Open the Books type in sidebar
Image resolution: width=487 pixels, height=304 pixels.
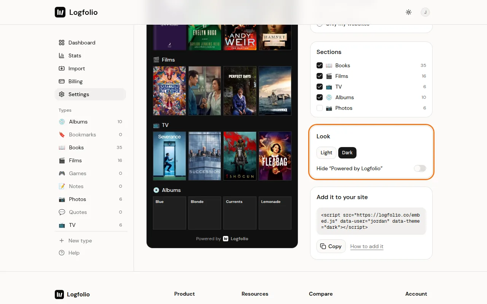(x=91, y=147)
